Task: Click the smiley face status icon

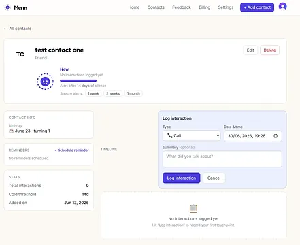Action: [x=45, y=81]
